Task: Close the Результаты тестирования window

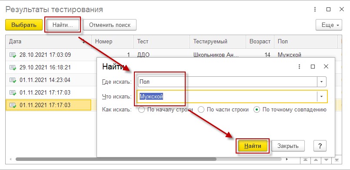Action: 341,10
